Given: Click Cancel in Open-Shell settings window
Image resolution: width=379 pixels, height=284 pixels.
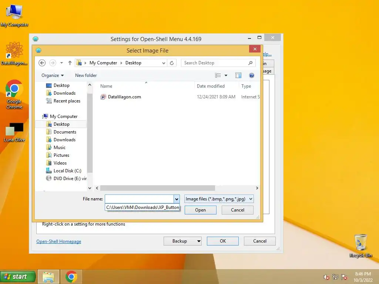Looking at the screenshot, I should (x=259, y=241).
